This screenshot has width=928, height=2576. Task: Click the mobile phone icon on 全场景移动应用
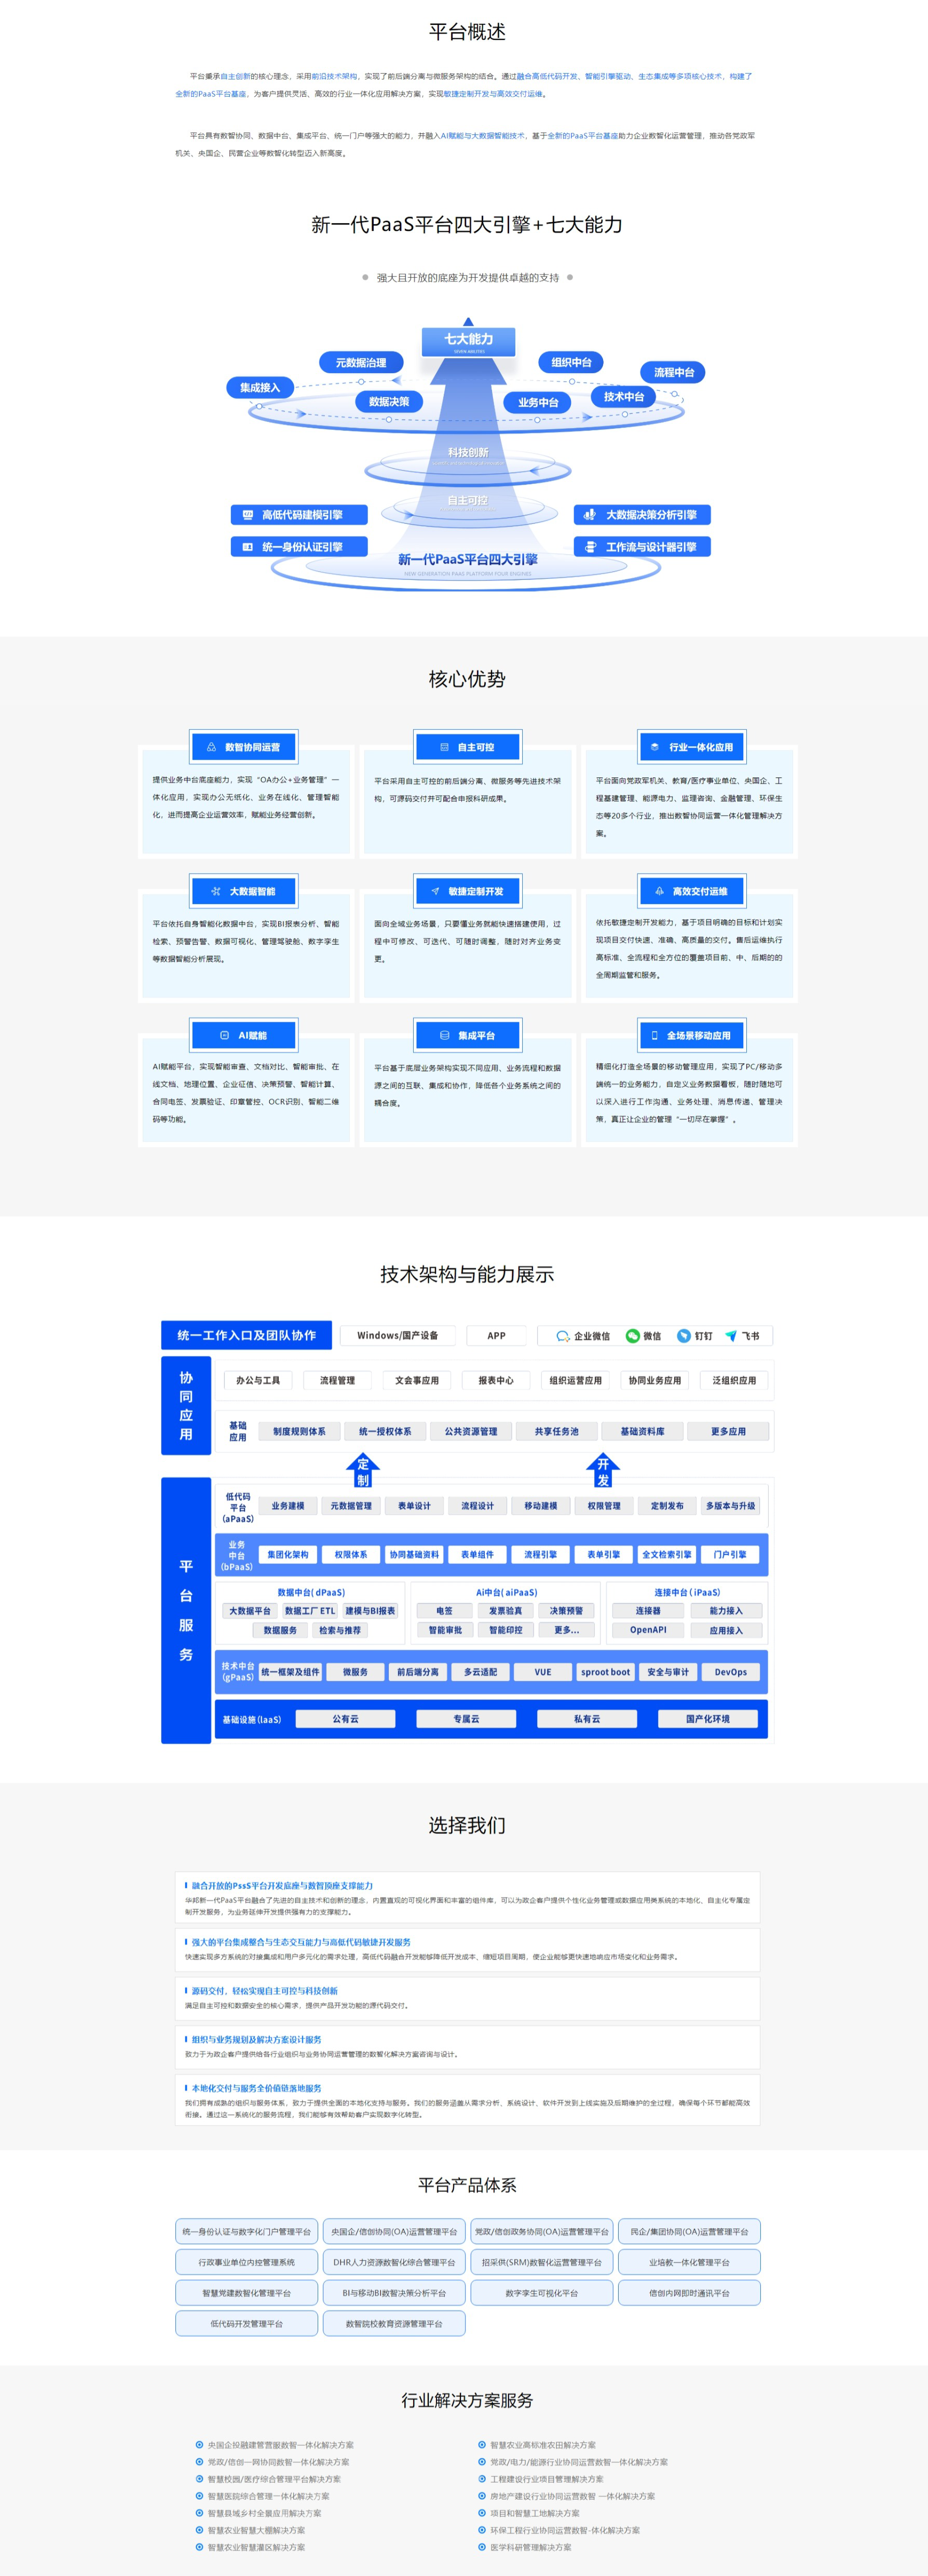point(655,1035)
